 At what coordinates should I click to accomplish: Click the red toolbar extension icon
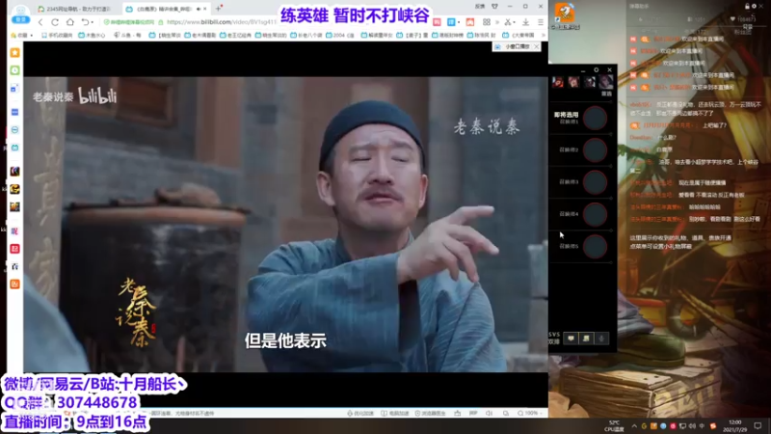tap(470, 22)
